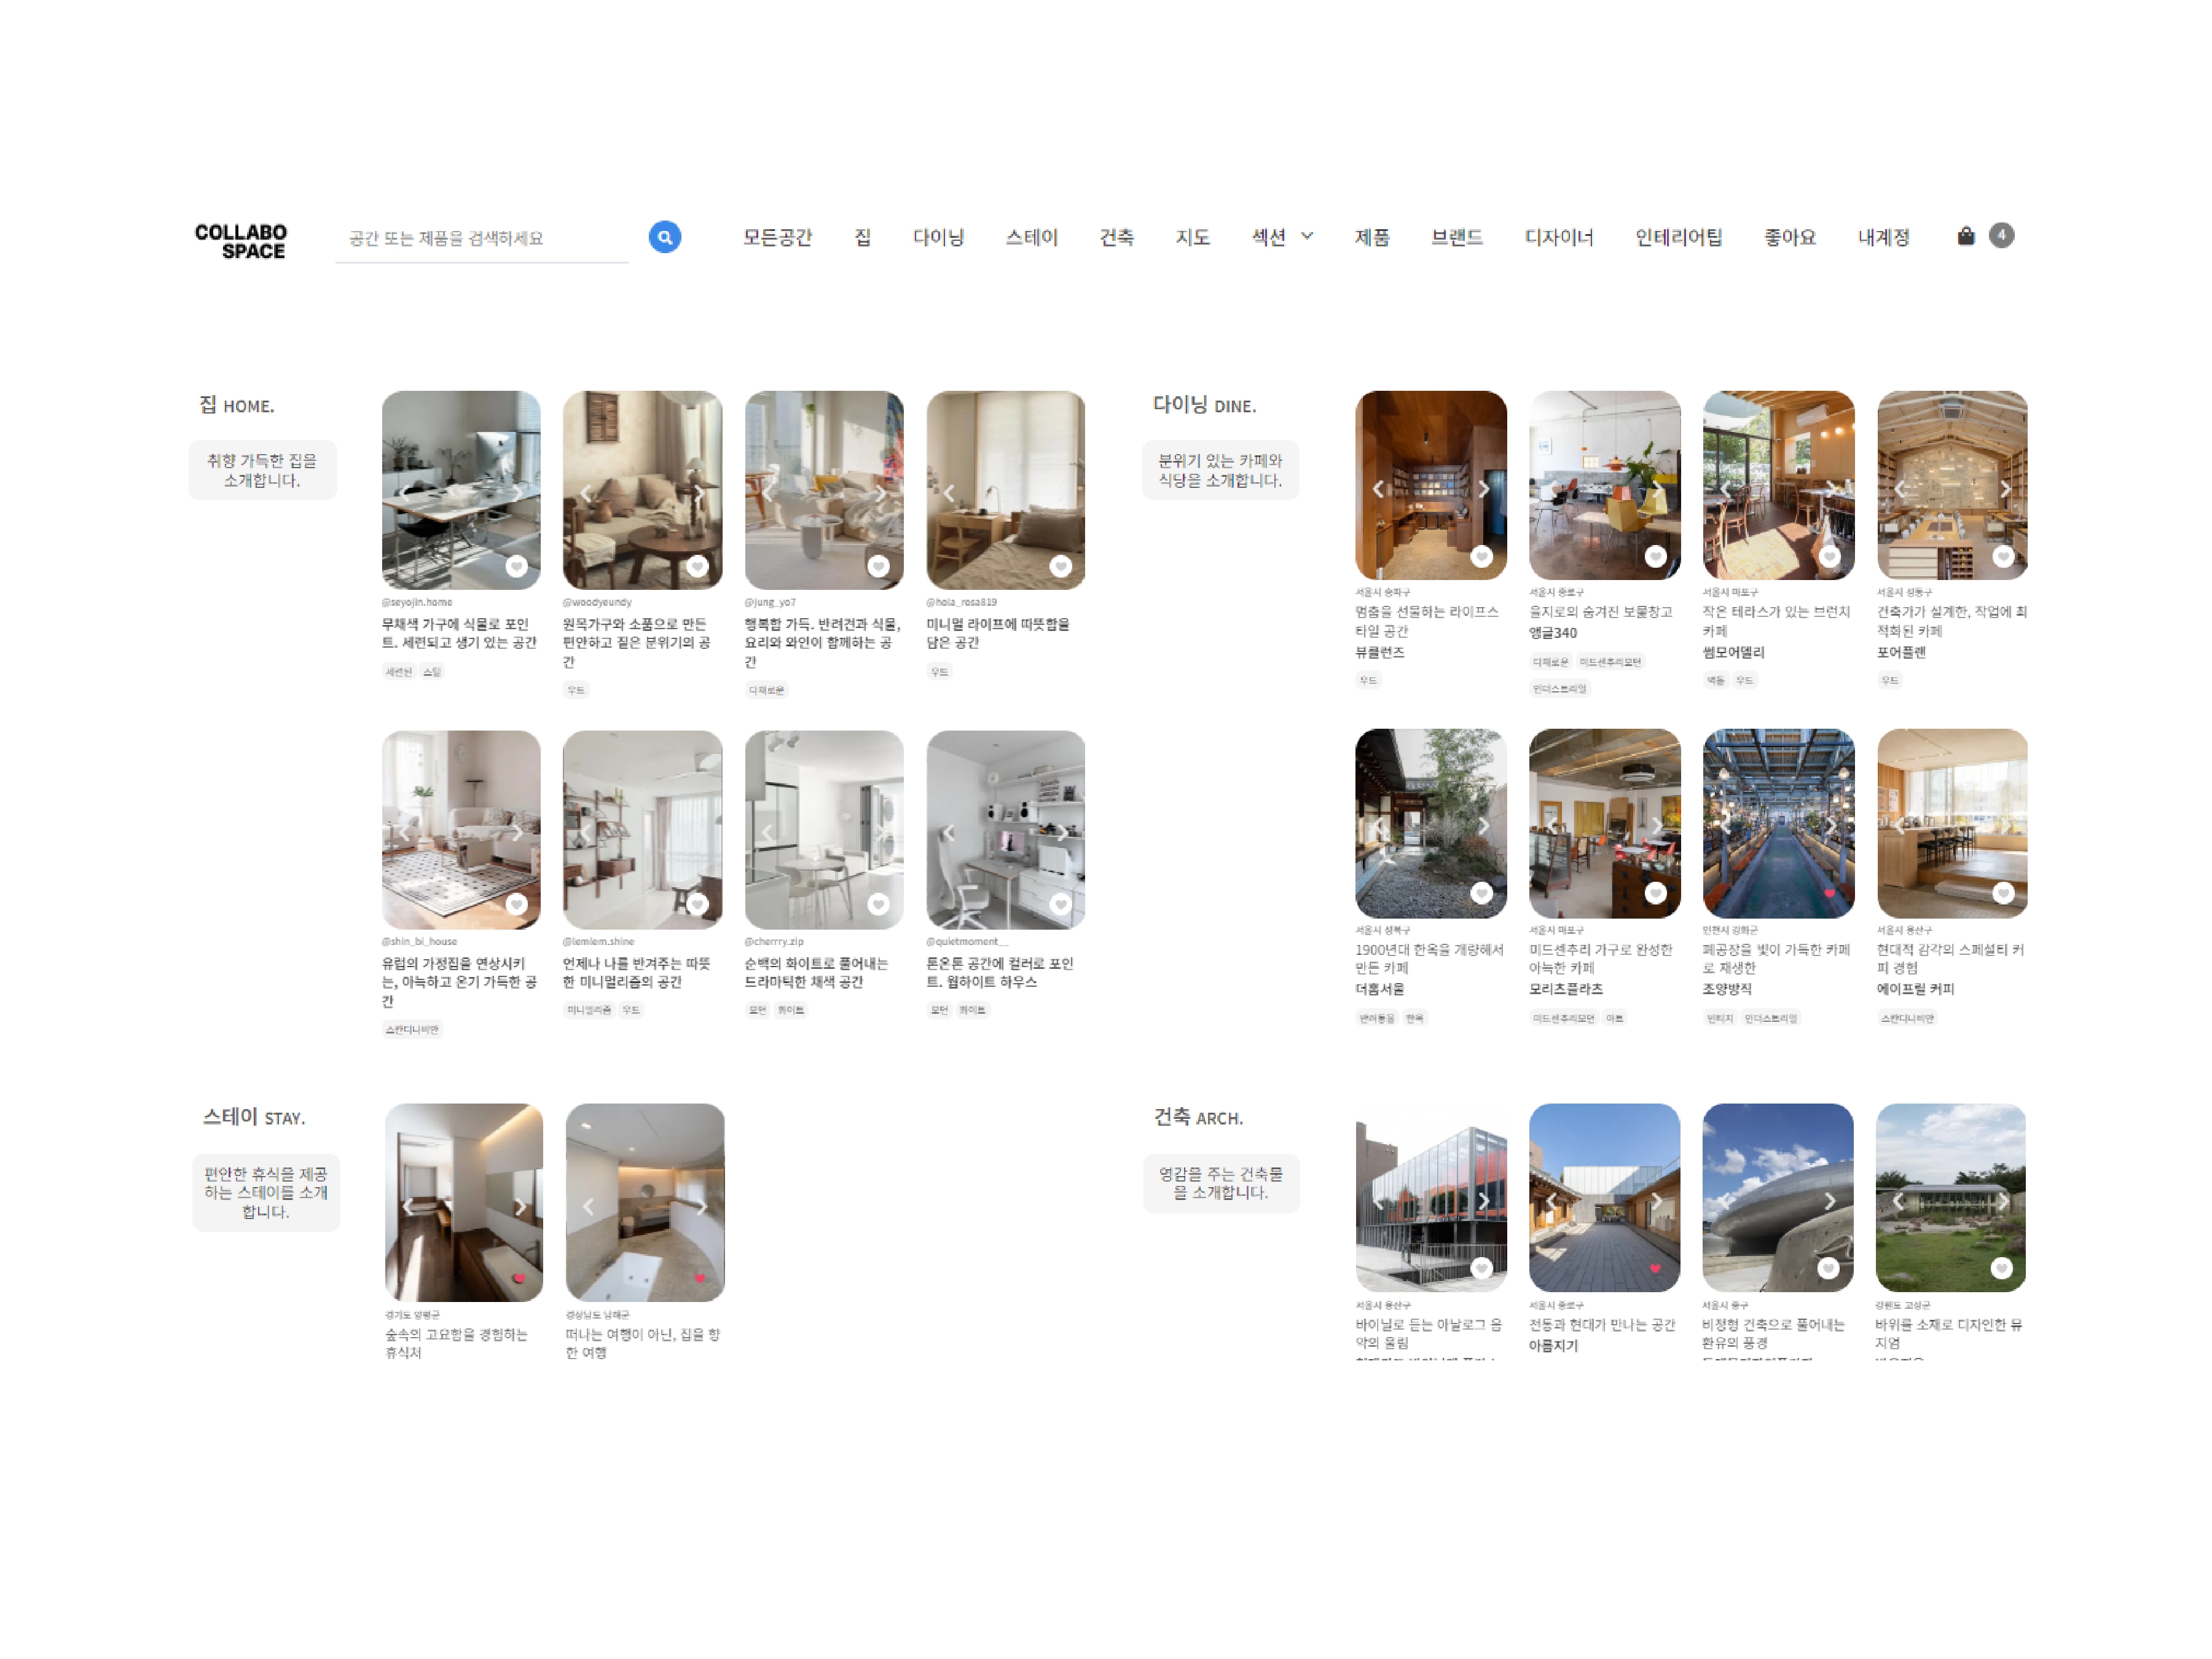Open the 모든공간 navigation menu
Screen dimensions: 2212x1659
click(777, 237)
